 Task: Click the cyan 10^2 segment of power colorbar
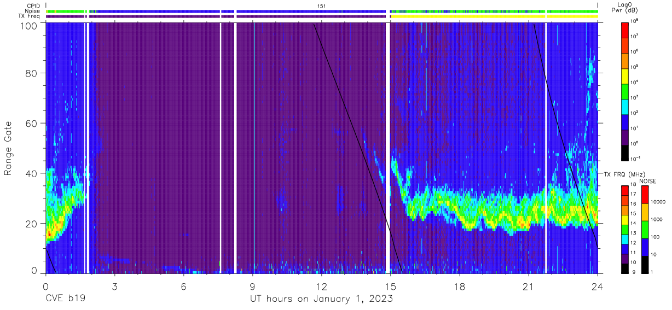coord(625,106)
